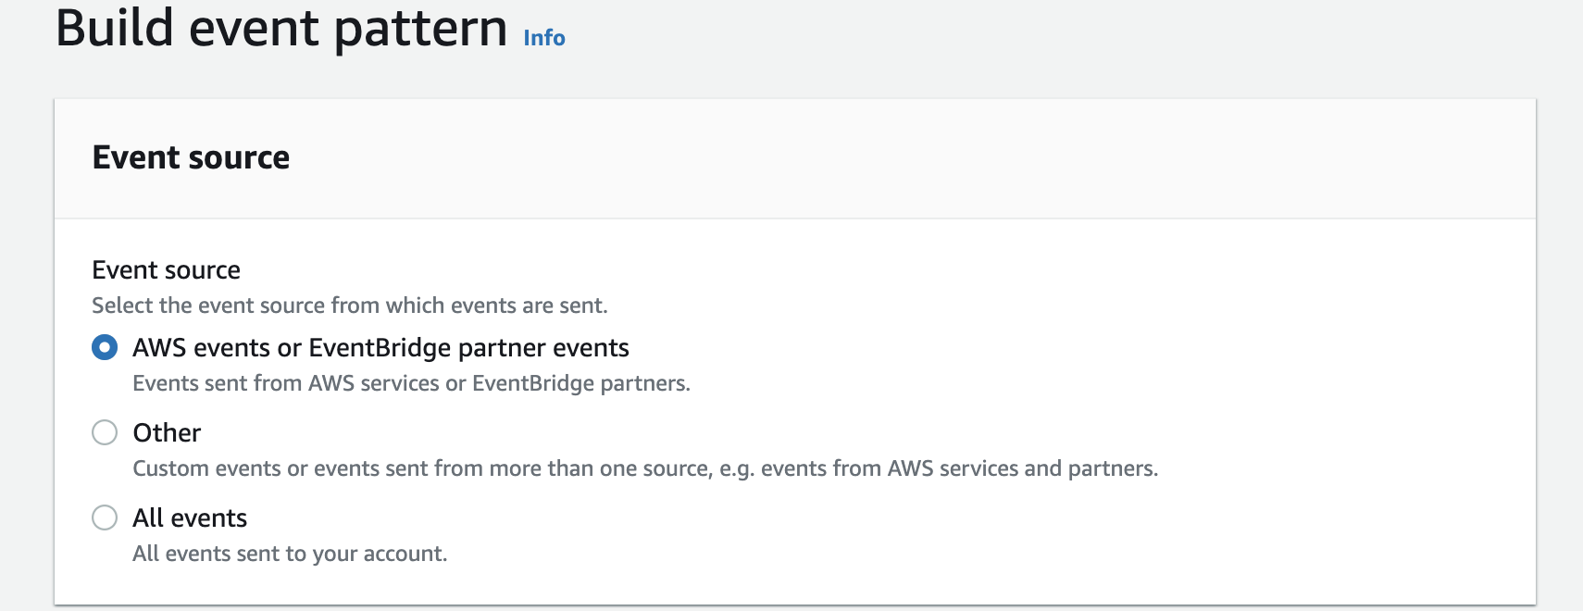
Task: Select AWS events or EventBridge partner events radio
Action: point(105,348)
